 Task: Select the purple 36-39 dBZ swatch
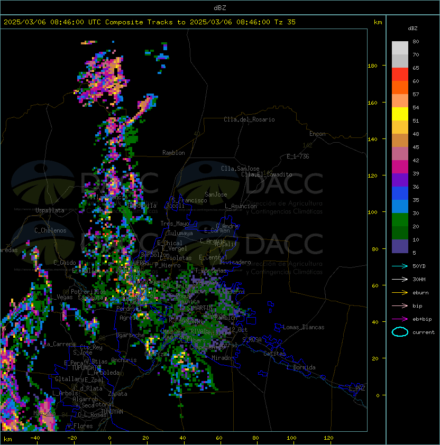tap(400, 180)
